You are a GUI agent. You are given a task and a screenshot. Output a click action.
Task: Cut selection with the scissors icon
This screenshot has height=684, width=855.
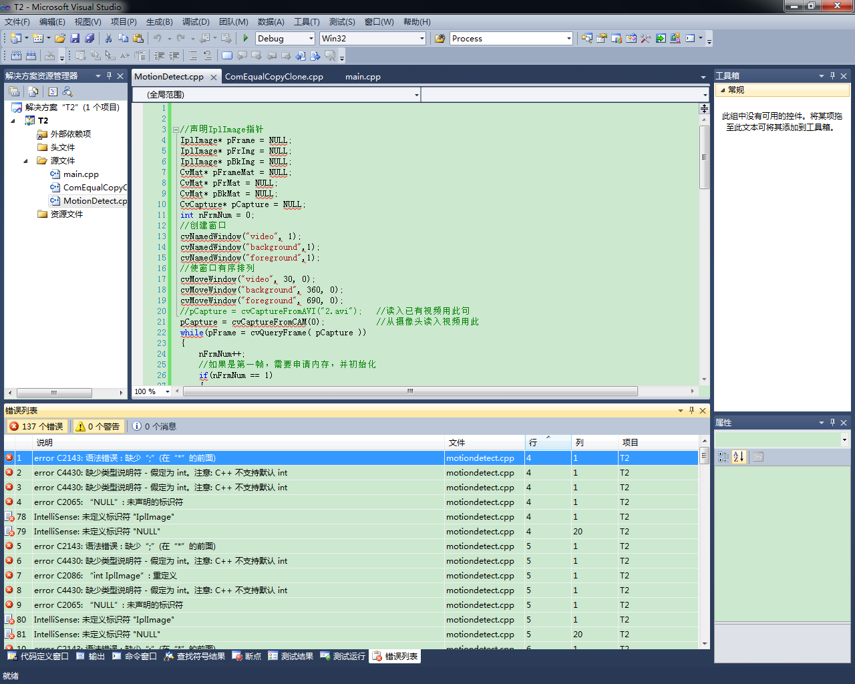coord(108,39)
